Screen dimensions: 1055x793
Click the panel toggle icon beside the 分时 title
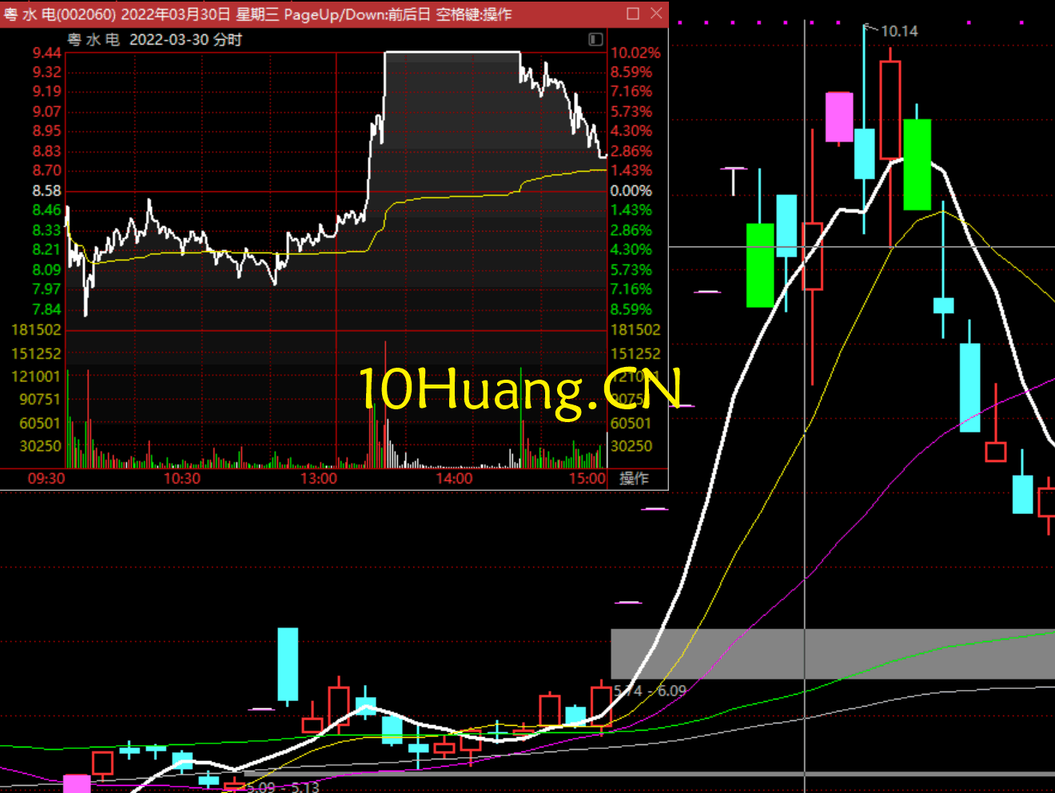coord(595,39)
